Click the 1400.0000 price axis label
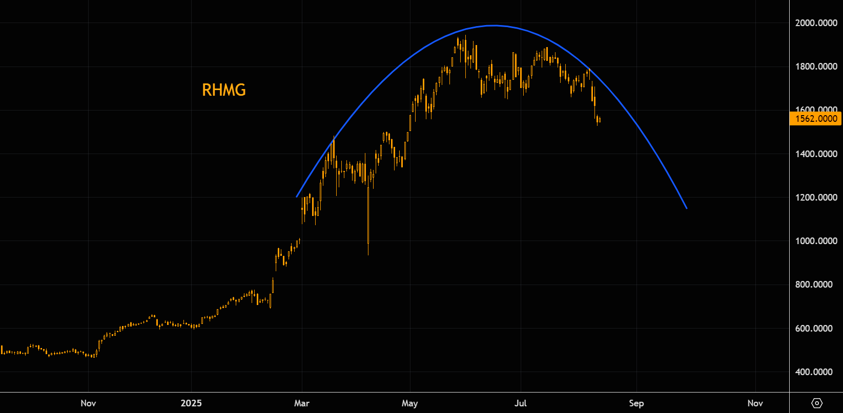This screenshot has height=413, width=843. pyautogui.click(x=816, y=154)
